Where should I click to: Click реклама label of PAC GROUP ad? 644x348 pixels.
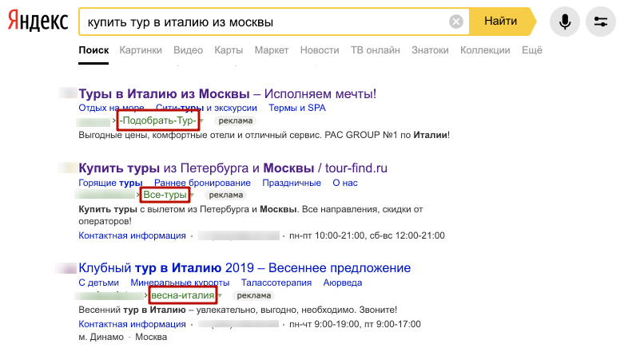(236, 121)
